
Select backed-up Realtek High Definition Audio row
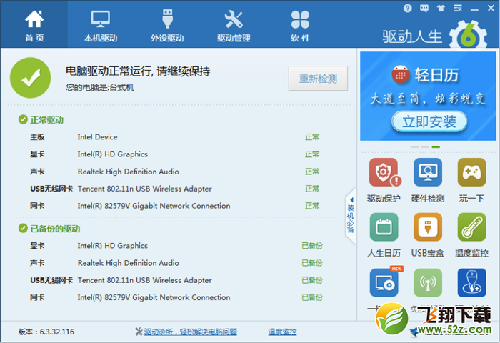click(x=176, y=263)
